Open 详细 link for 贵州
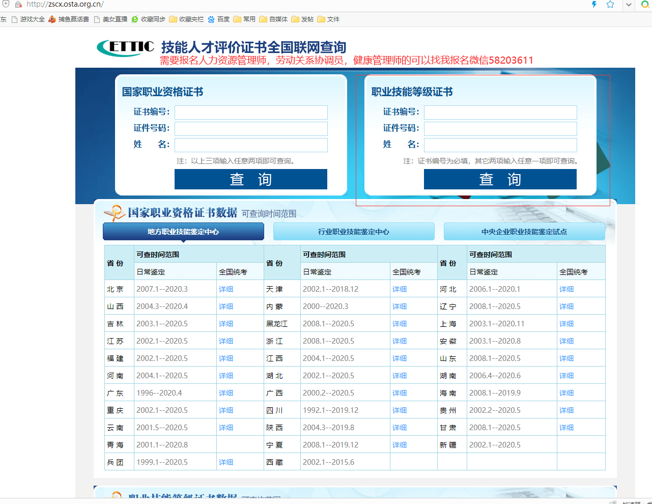Image resolution: width=652 pixels, height=504 pixels. point(566,410)
